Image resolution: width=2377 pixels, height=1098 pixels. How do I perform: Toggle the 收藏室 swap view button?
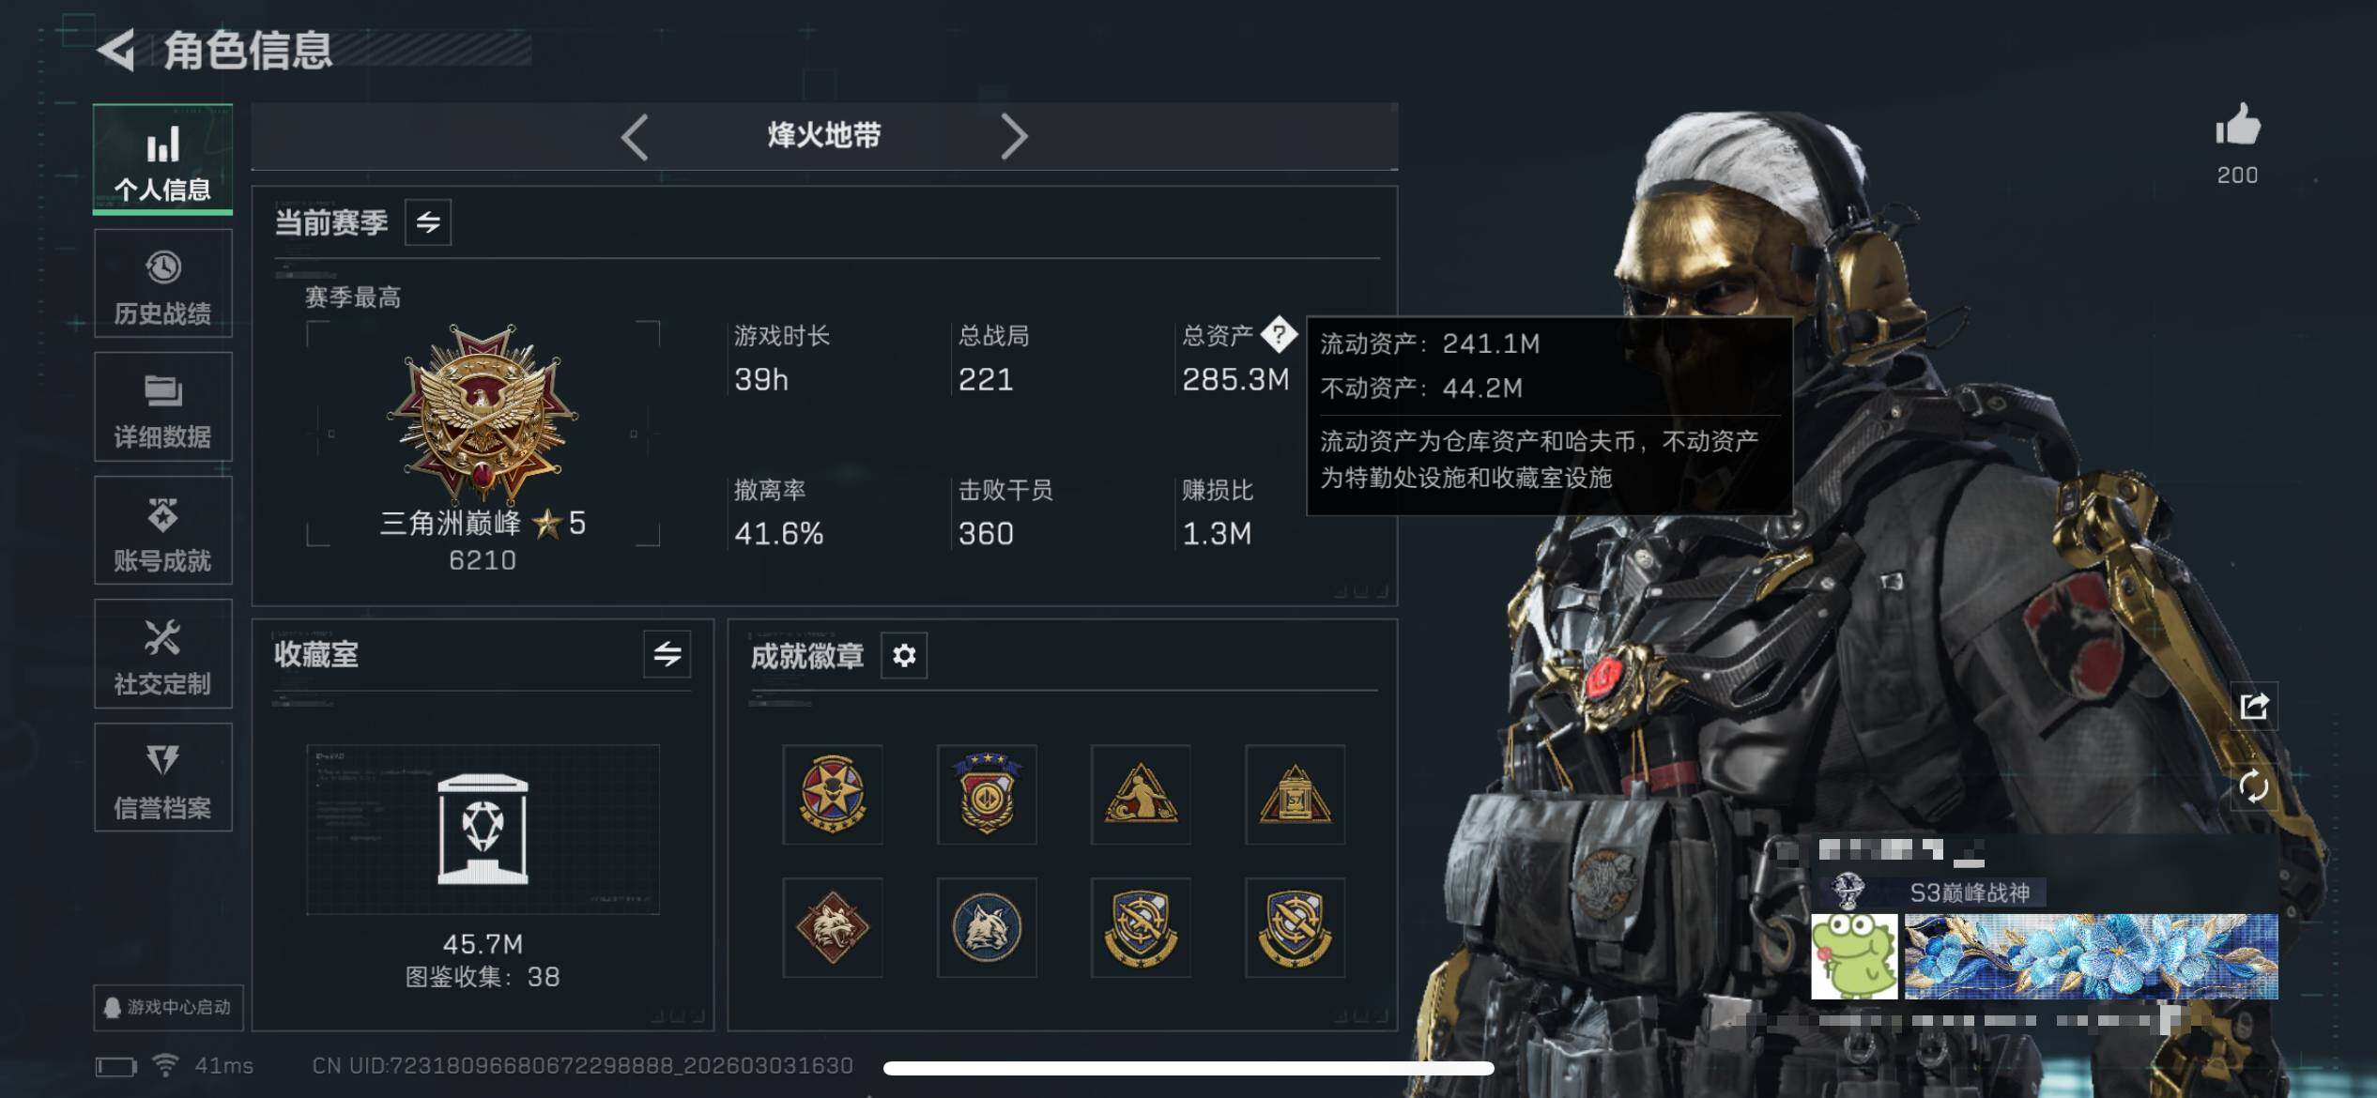click(x=667, y=654)
